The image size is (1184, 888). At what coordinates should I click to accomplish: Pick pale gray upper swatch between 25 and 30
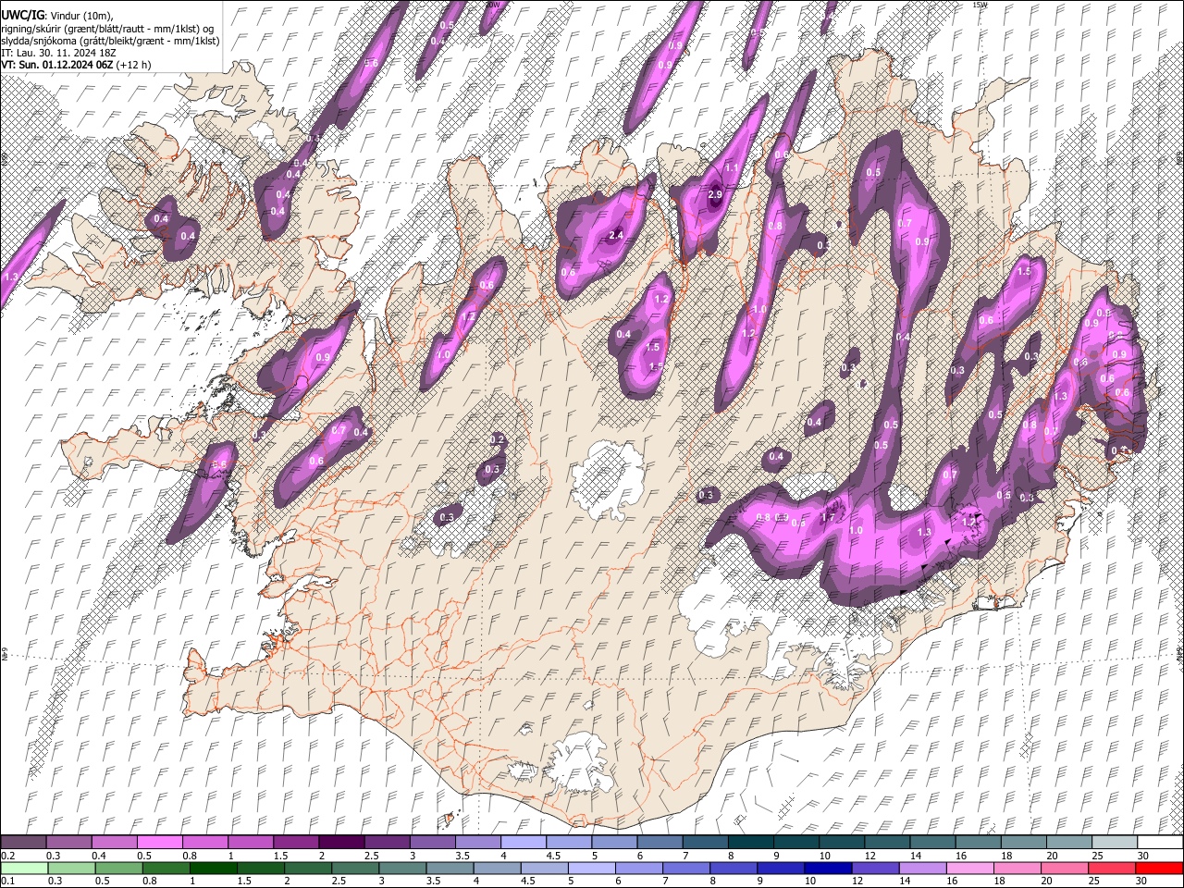[1113, 843]
